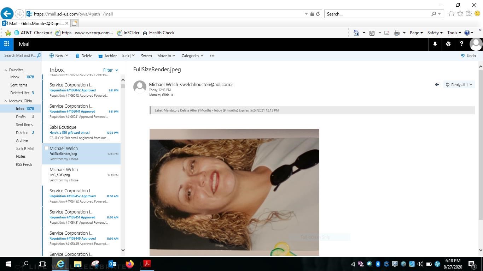Open the Junk E-Mail folder
Screen dimensions: 483x271
click(x=25, y=149)
